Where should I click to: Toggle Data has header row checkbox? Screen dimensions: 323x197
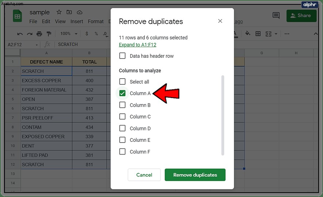(x=122, y=56)
